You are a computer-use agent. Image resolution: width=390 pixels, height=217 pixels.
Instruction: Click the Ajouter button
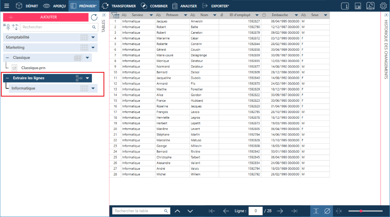coord(45,17)
